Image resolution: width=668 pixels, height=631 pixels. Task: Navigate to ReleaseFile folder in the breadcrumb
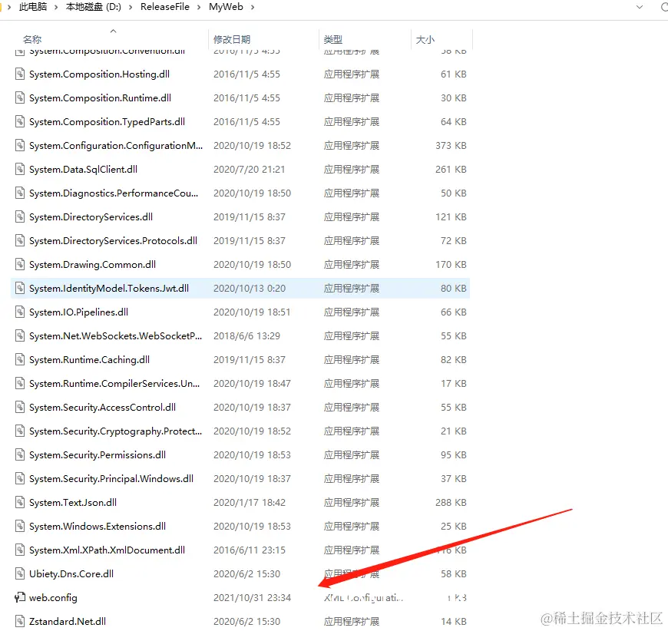pos(165,7)
